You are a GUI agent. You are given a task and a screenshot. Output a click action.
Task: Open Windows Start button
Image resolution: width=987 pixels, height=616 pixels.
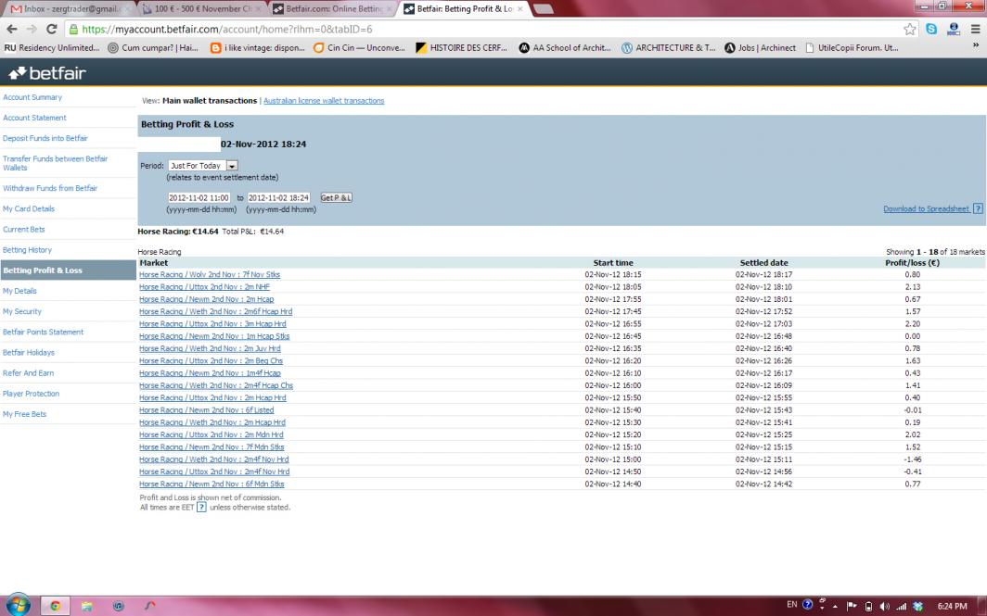pyautogui.click(x=18, y=605)
